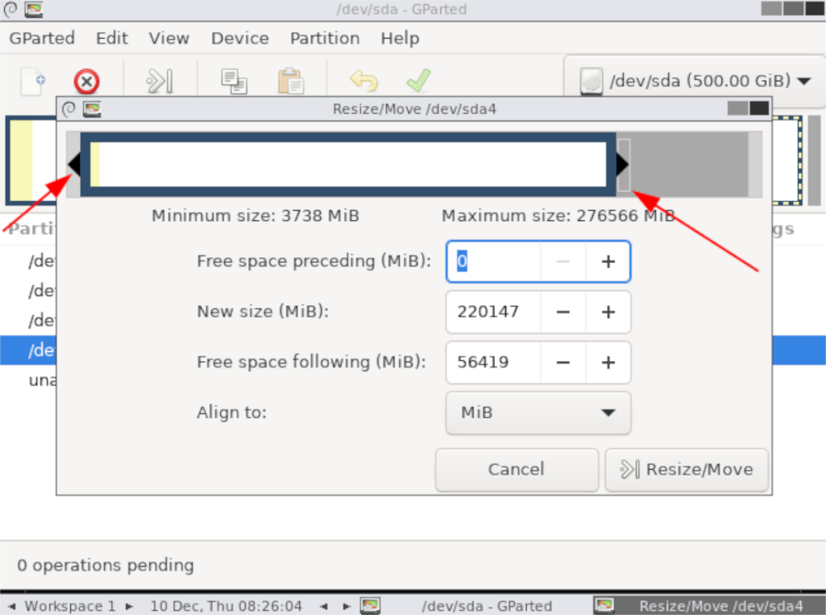Viewport: 826px width, 615px height.
Task: Click the Free space following input field
Action: pos(492,362)
